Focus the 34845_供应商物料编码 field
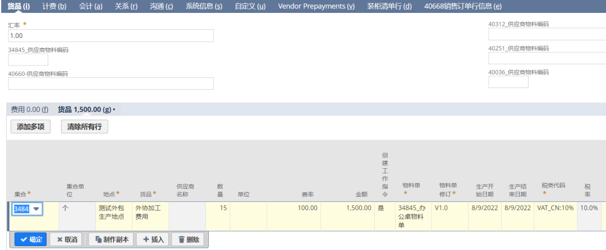This screenshot has height=250, width=606. click(28, 60)
